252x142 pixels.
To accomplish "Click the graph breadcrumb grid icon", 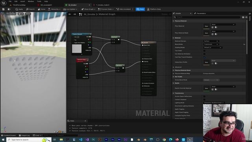I will 80,14.
